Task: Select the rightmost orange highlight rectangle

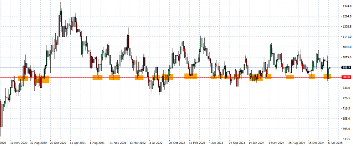Action: (327, 77)
